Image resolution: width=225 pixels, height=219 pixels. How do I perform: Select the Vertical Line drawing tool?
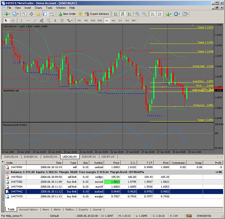21,21
